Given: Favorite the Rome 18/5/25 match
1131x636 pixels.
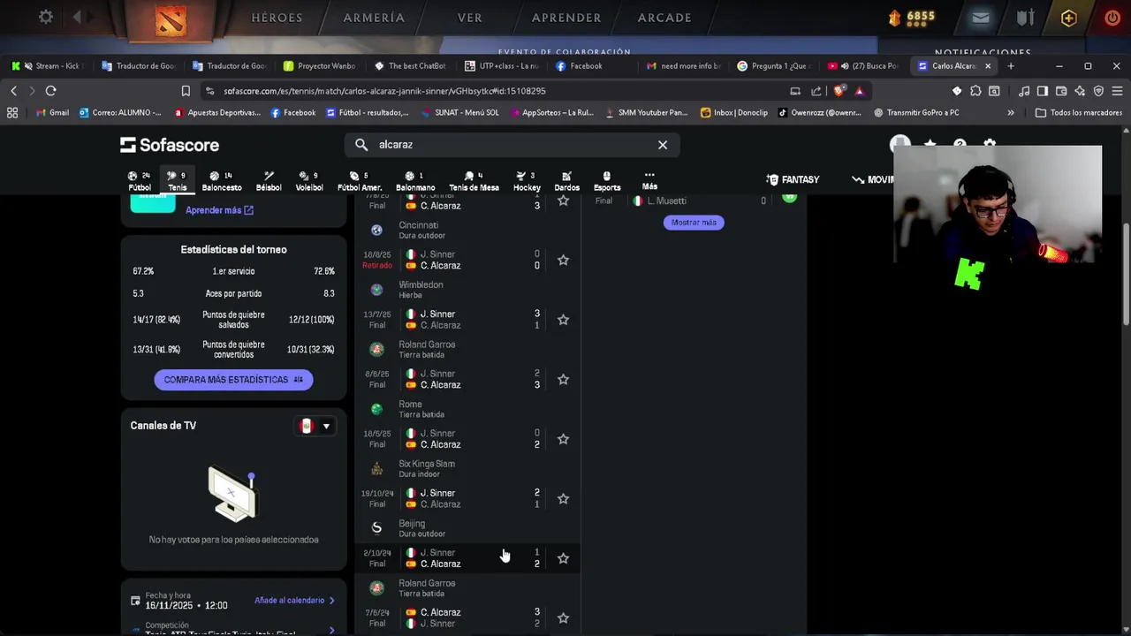Looking at the screenshot, I should pos(563,439).
